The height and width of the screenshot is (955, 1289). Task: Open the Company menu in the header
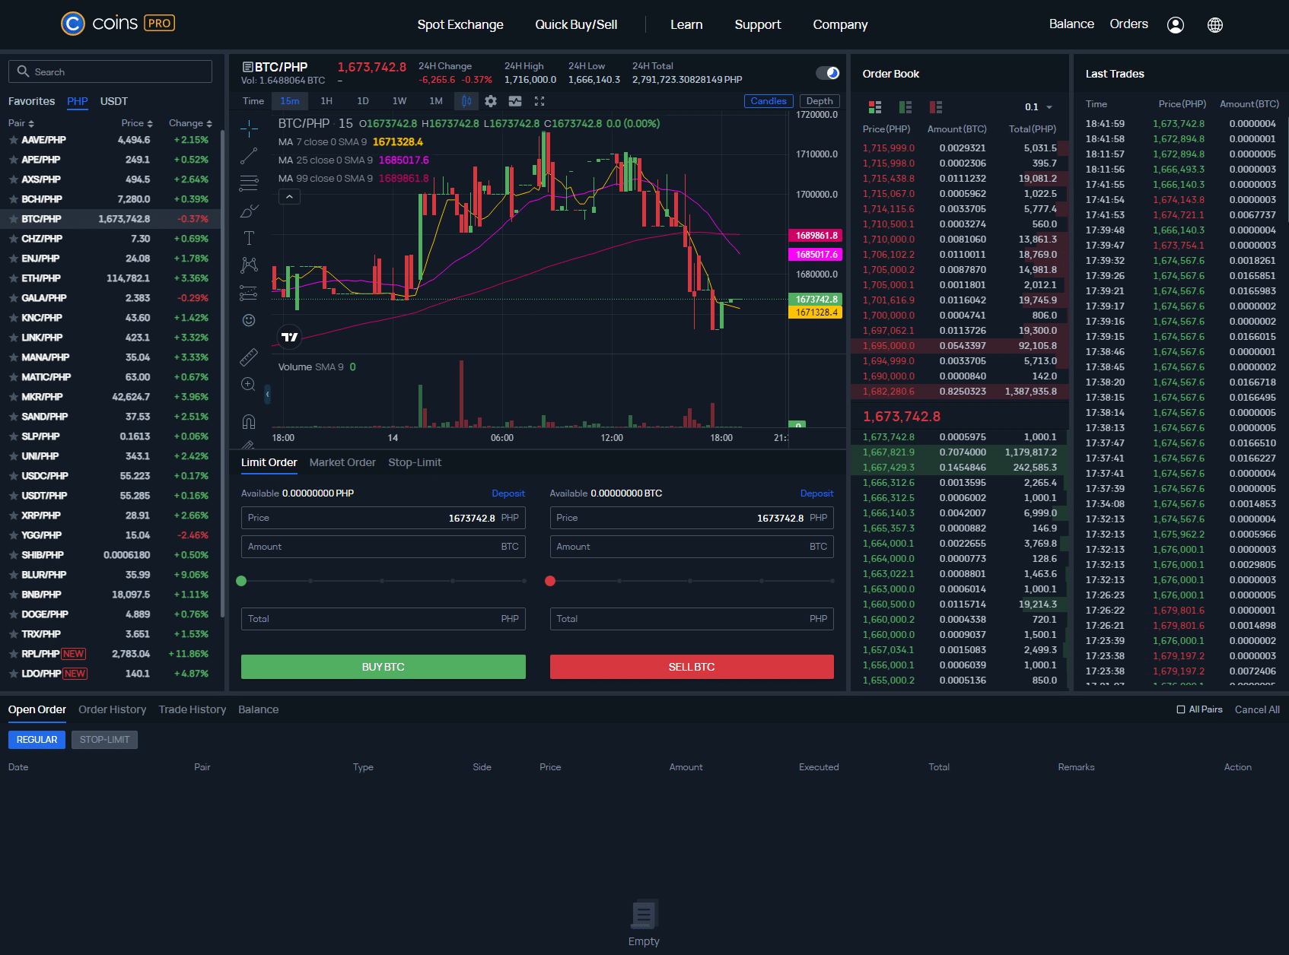click(x=840, y=25)
